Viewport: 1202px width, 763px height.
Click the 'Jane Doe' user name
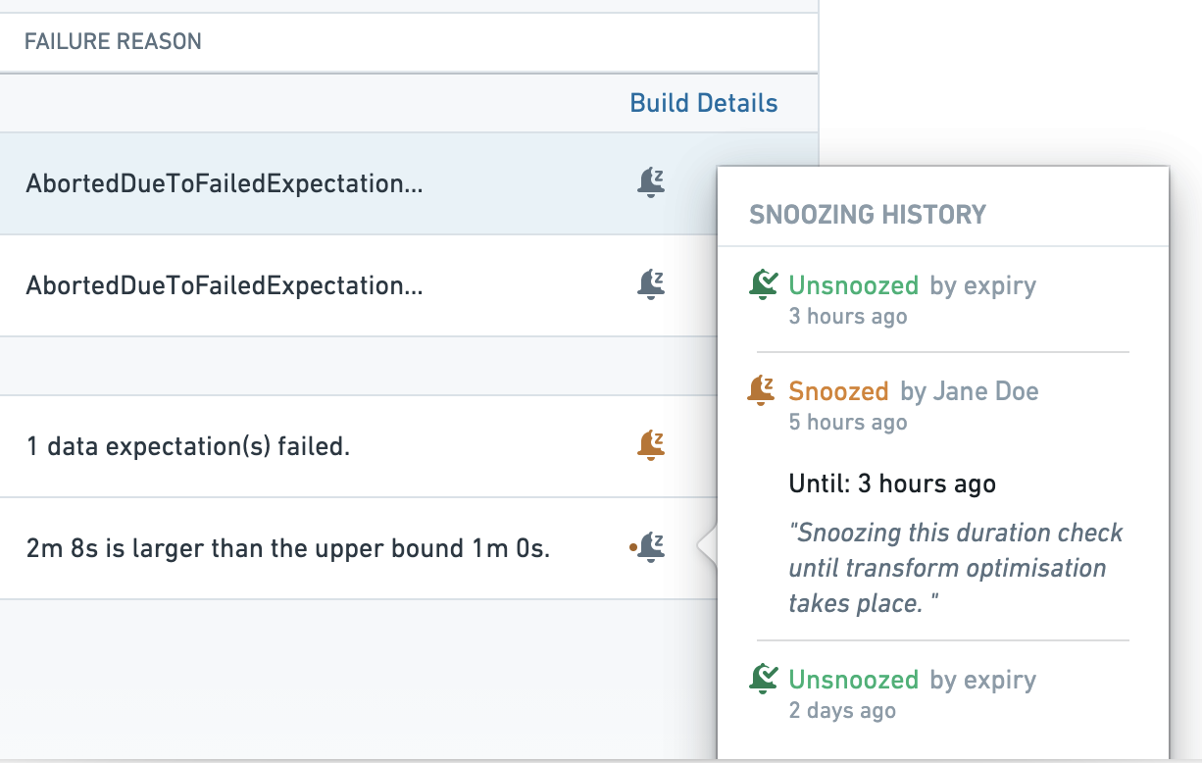pos(985,391)
